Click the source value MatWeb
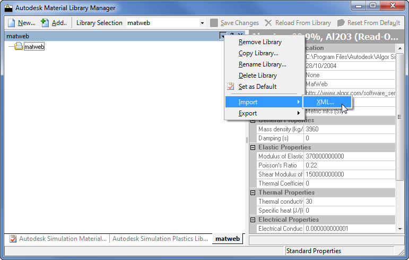 point(350,84)
